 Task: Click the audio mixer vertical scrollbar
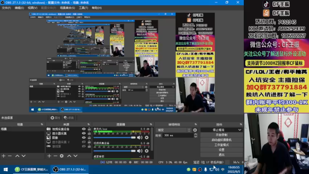click(x=152, y=139)
